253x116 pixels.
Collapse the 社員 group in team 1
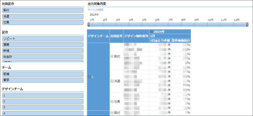[112, 101]
